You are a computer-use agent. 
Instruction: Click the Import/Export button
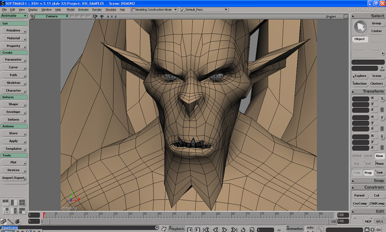14,178
